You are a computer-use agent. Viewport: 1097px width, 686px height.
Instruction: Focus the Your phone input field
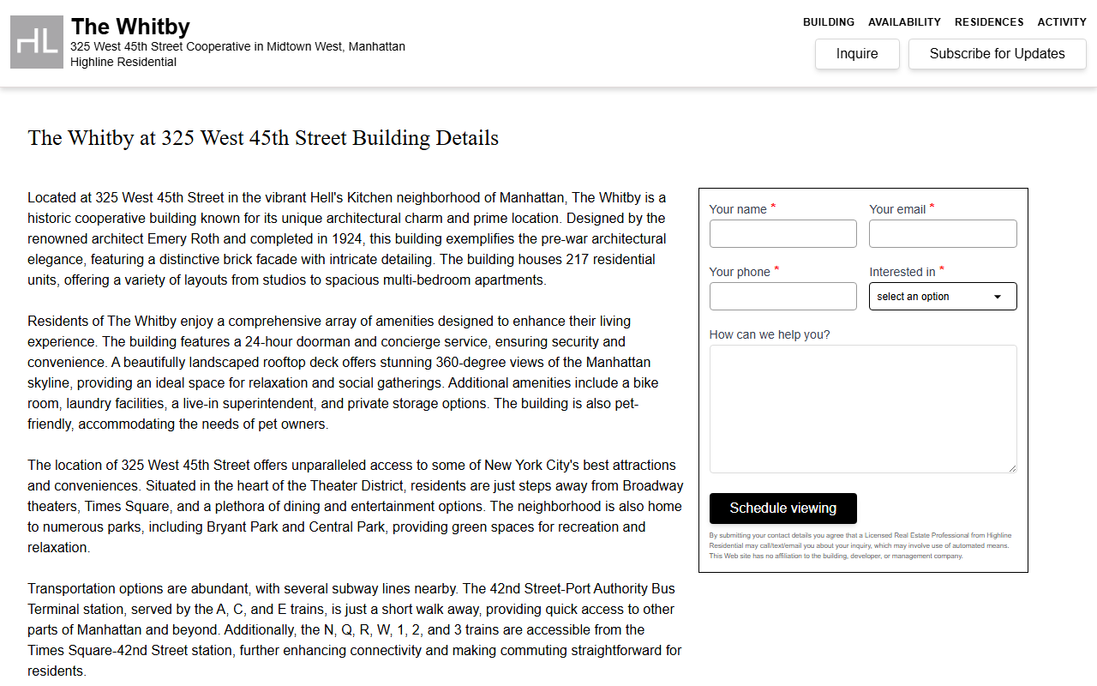(783, 297)
